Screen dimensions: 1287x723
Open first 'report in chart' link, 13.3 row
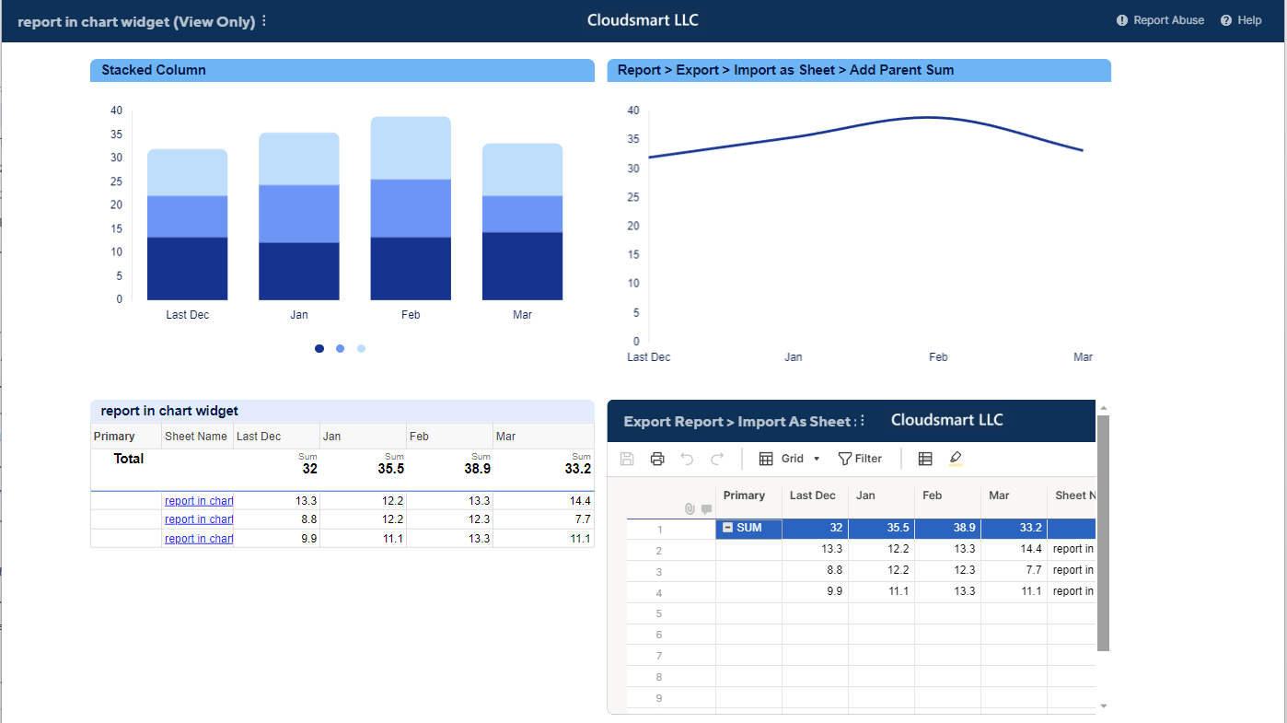(199, 501)
